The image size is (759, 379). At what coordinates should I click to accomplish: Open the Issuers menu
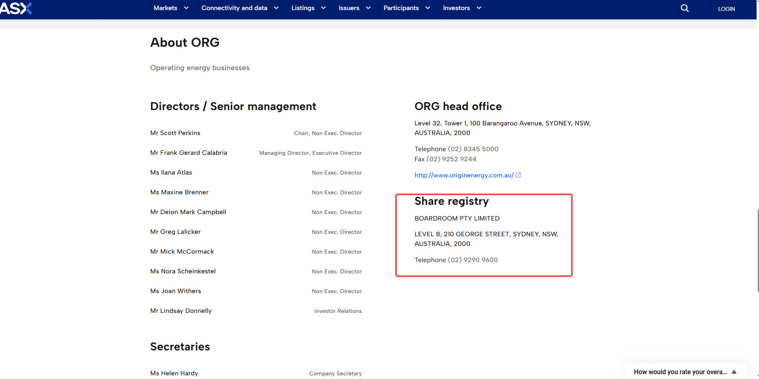click(x=349, y=8)
